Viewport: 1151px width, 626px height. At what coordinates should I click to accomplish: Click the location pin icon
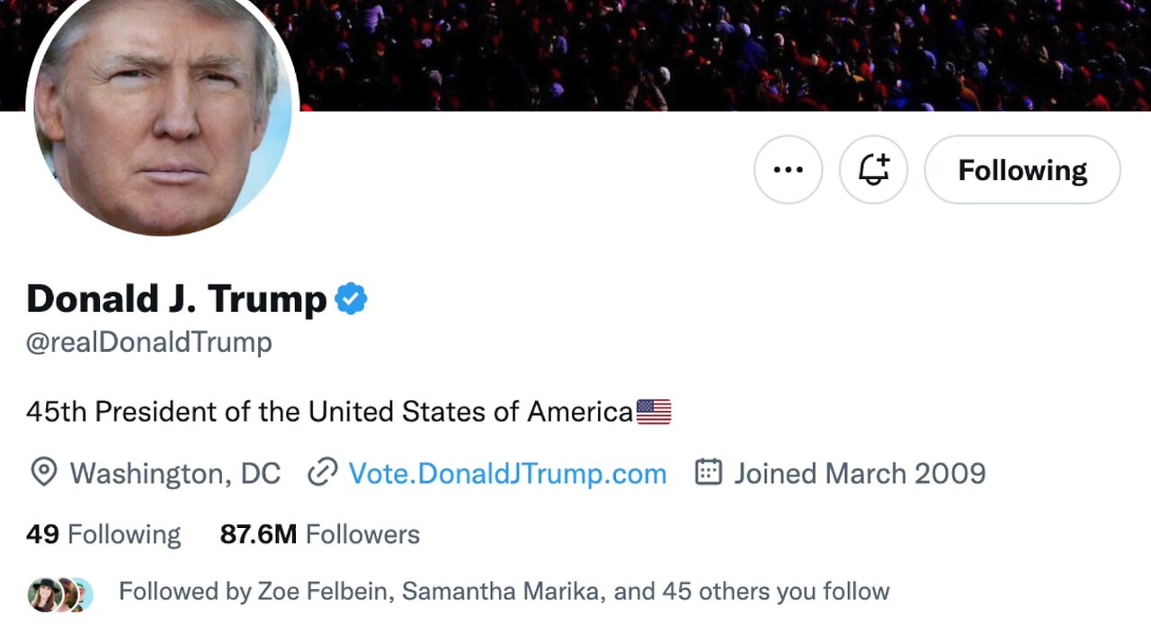[43, 472]
